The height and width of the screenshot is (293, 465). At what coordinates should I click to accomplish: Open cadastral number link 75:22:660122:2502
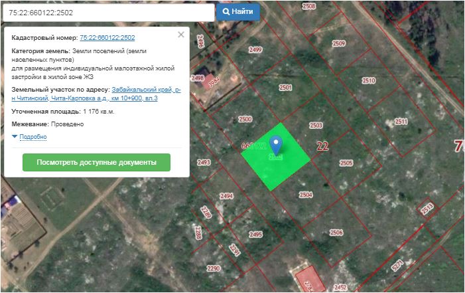click(x=107, y=38)
